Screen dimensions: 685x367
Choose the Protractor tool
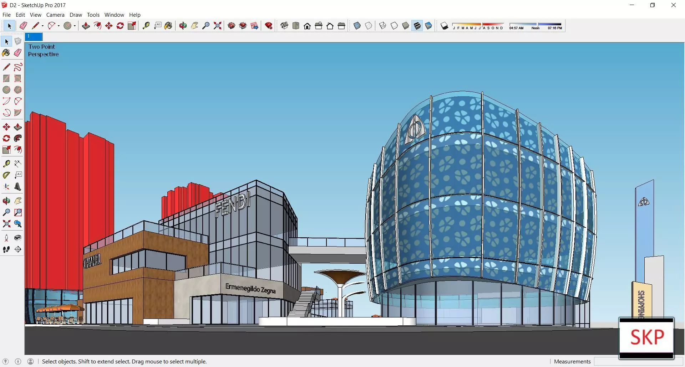6,175
